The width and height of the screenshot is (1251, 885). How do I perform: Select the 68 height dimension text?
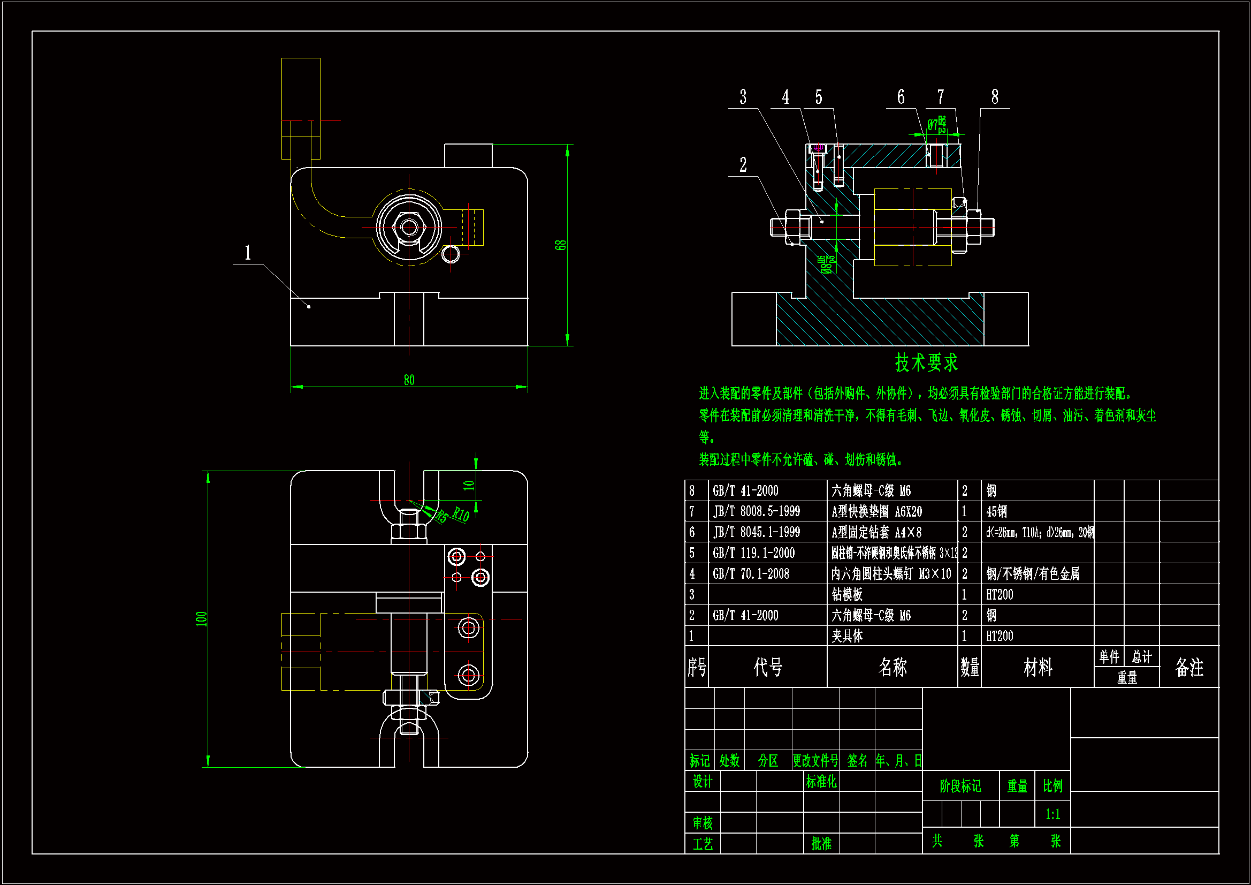(561, 245)
